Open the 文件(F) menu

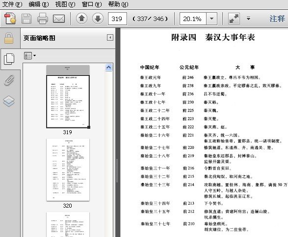[12, 4]
